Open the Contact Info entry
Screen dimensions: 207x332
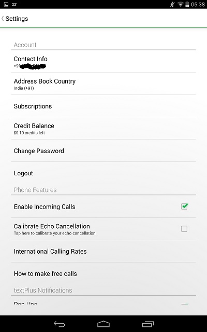103,61
